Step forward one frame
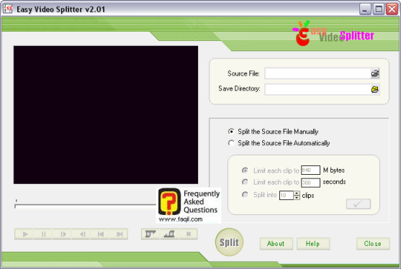The width and height of the screenshot is (401, 269). tap(62, 234)
